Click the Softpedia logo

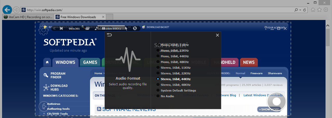70,42
